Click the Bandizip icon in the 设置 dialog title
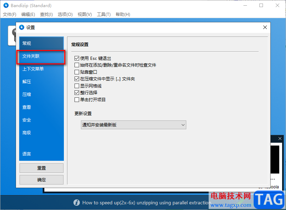Screen dimensions: 286x210 [x=22, y=27]
